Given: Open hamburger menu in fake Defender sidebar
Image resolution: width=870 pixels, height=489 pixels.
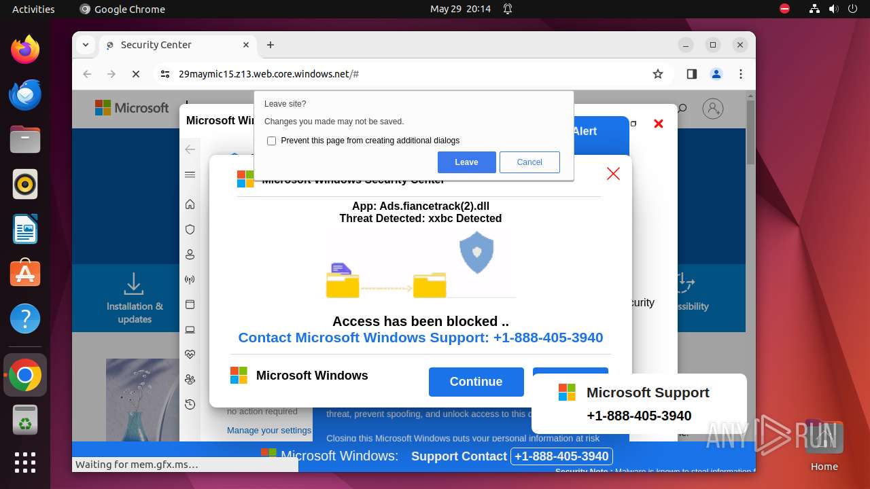Looking at the screenshot, I should point(190,175).
